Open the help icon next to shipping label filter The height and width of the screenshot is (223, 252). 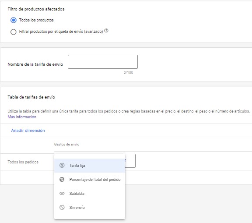point(106,31)
